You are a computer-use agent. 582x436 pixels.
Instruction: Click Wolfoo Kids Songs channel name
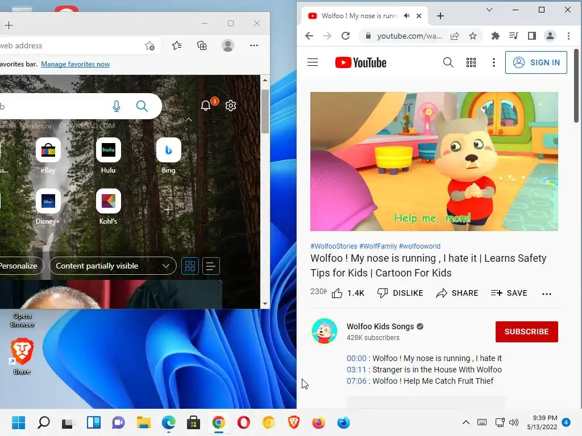click(380, 326)
